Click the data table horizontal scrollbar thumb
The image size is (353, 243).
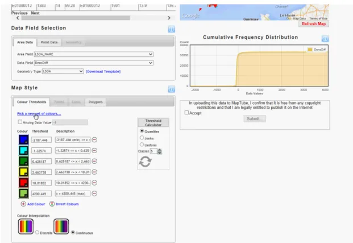click(76, 18)
